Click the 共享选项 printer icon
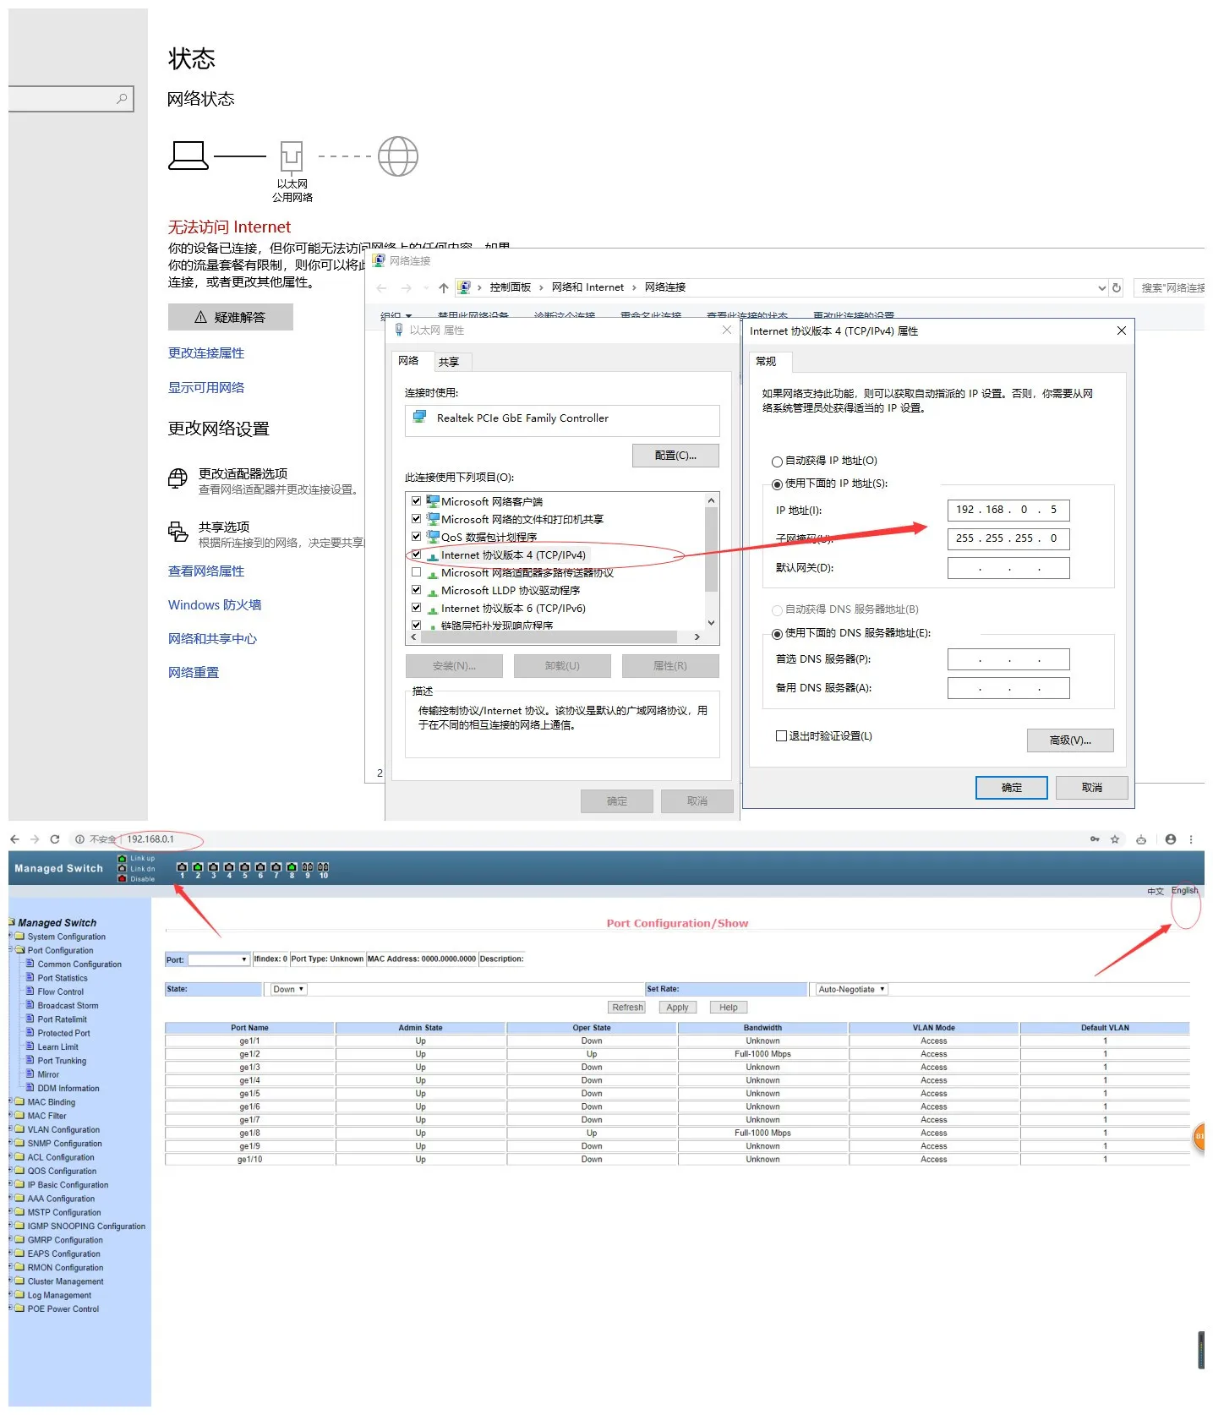This screenshot has height=1415, width=1213. tap(178, 532)
